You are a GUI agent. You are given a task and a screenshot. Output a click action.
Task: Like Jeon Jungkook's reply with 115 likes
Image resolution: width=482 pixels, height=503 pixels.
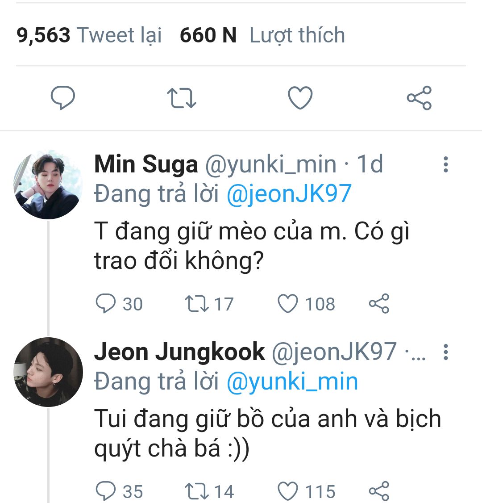tap(288, 491)
